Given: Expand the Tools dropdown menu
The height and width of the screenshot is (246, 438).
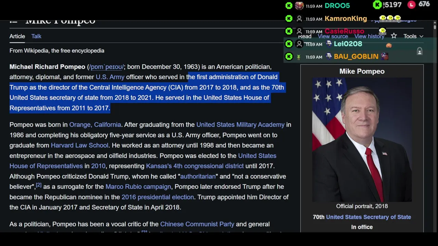Looking at the screenshot, I should click(x=413, y=36).
